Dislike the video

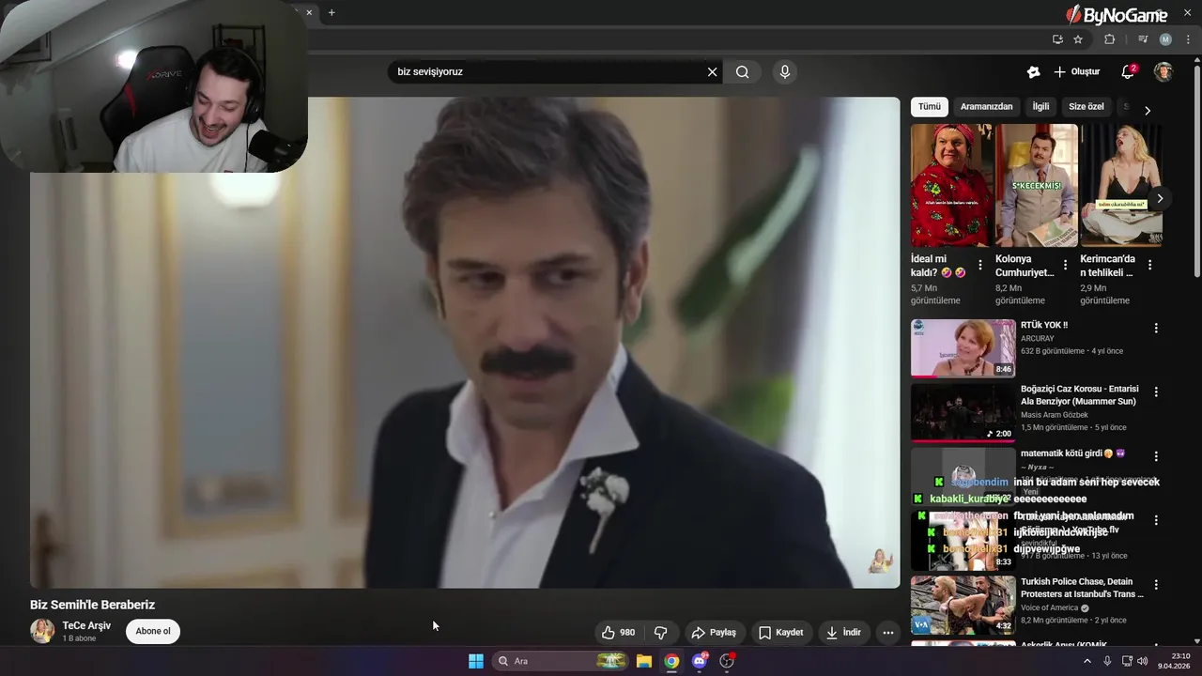tap(660, 633)
